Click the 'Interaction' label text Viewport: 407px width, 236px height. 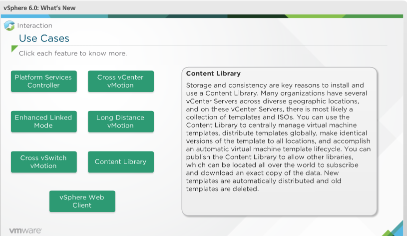pos(34,25)
